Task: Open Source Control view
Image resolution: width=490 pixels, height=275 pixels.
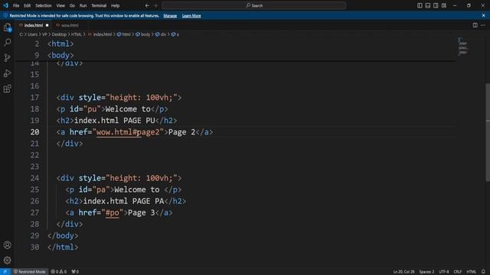Action: pos(7,58)
